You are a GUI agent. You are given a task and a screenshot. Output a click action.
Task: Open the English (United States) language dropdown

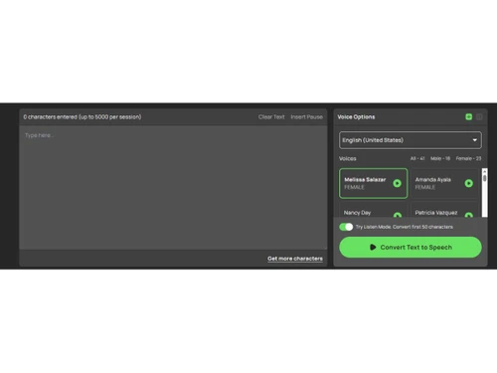(411, 140)
